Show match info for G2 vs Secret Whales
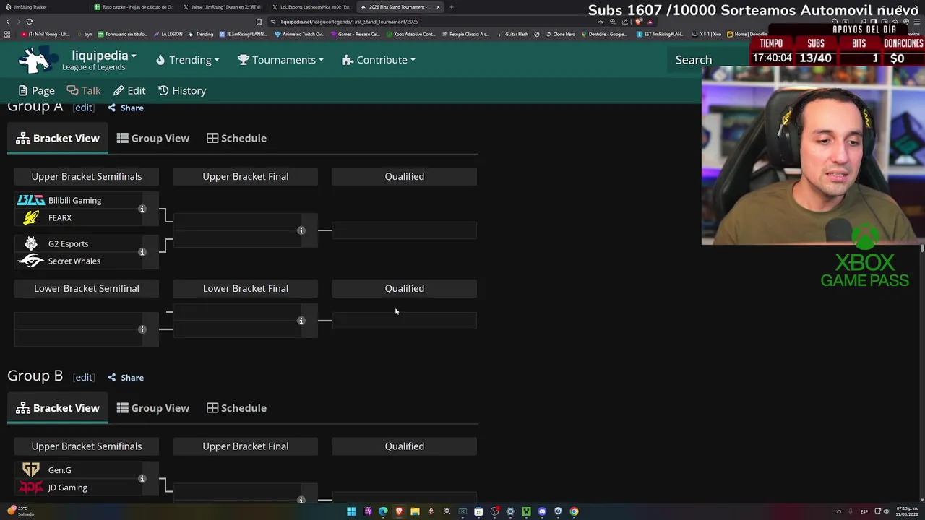This screenshot has height=520, width=925. (x=142, y=252)
